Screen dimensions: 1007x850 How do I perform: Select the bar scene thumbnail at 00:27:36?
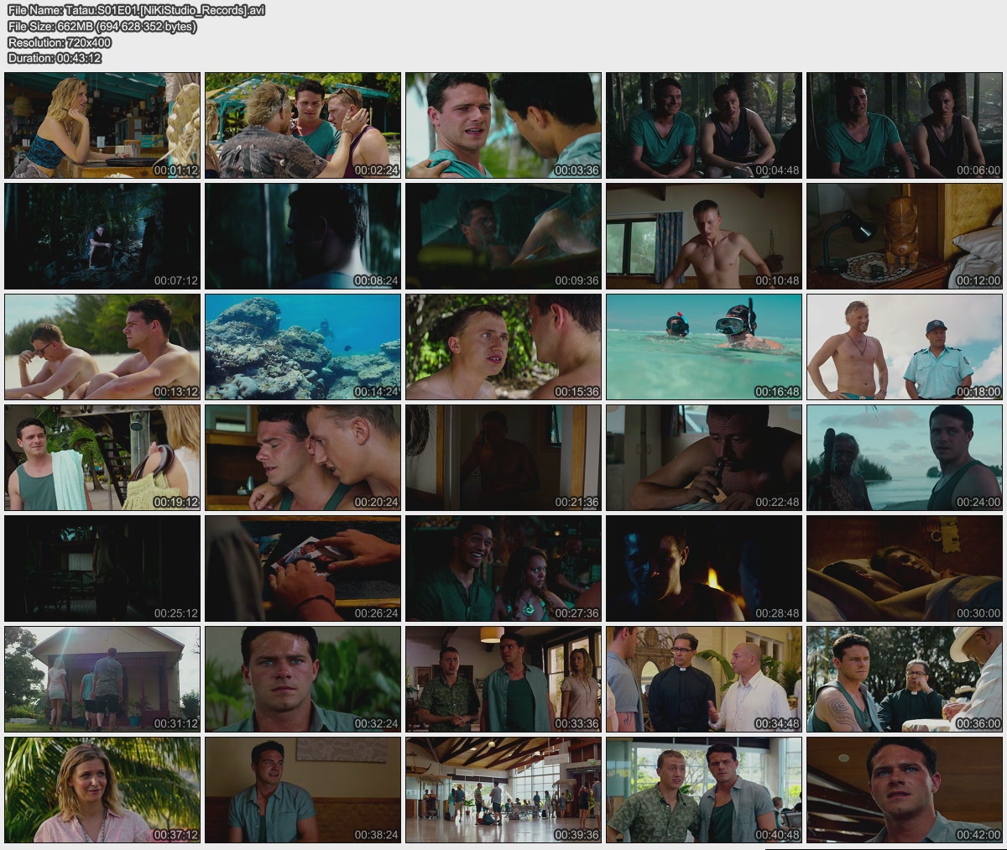pos(503,569)
